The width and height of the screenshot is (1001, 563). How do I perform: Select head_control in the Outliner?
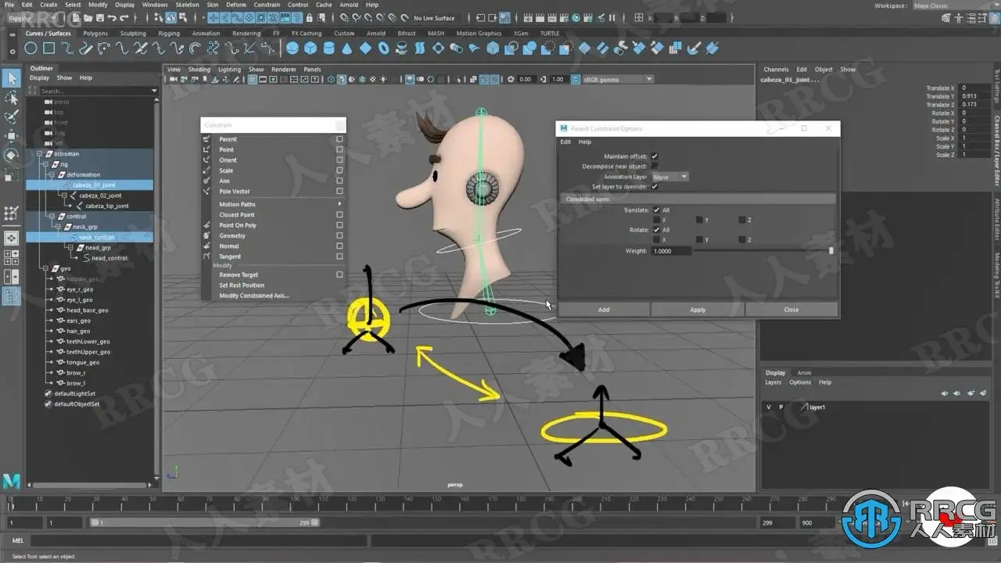(109, 258)
